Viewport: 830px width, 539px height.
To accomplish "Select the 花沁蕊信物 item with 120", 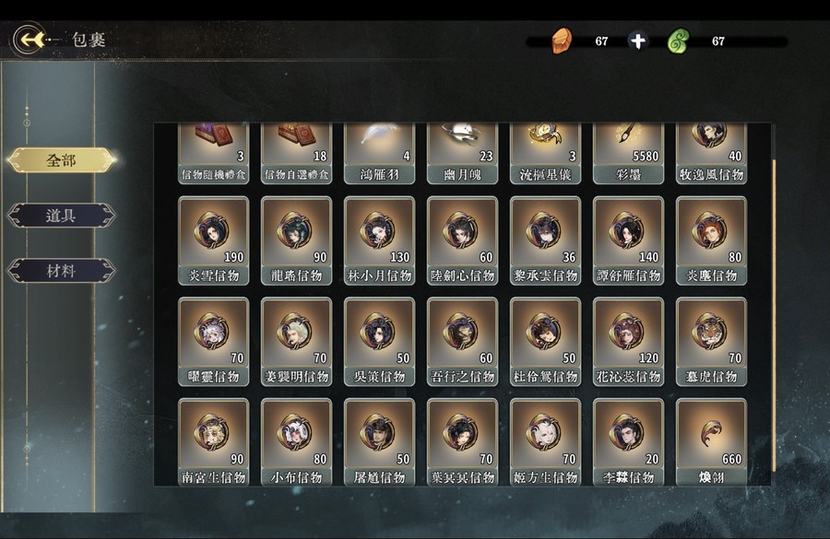I will click(628, 342).
